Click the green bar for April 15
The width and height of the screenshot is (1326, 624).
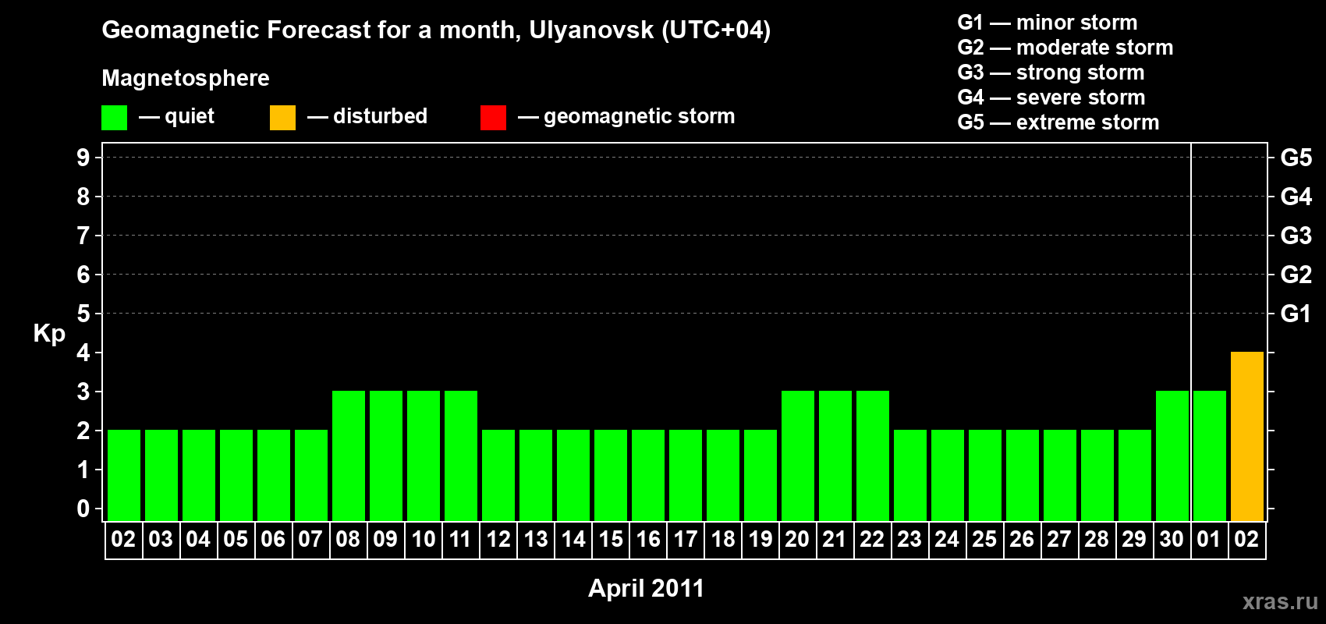610,476
